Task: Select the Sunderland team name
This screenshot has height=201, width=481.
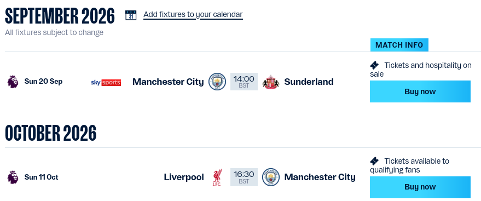Action: coord(309,82)
